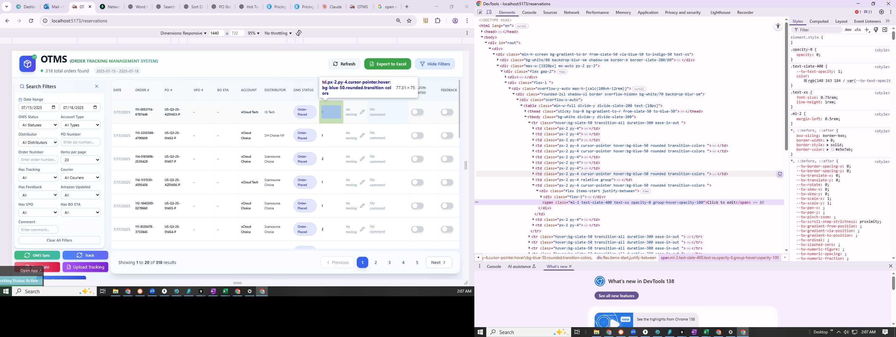Open the notification center in the system tray
The height and width of the screenshot is (337, 896).
pyautogui.click(x=885, y=332)
